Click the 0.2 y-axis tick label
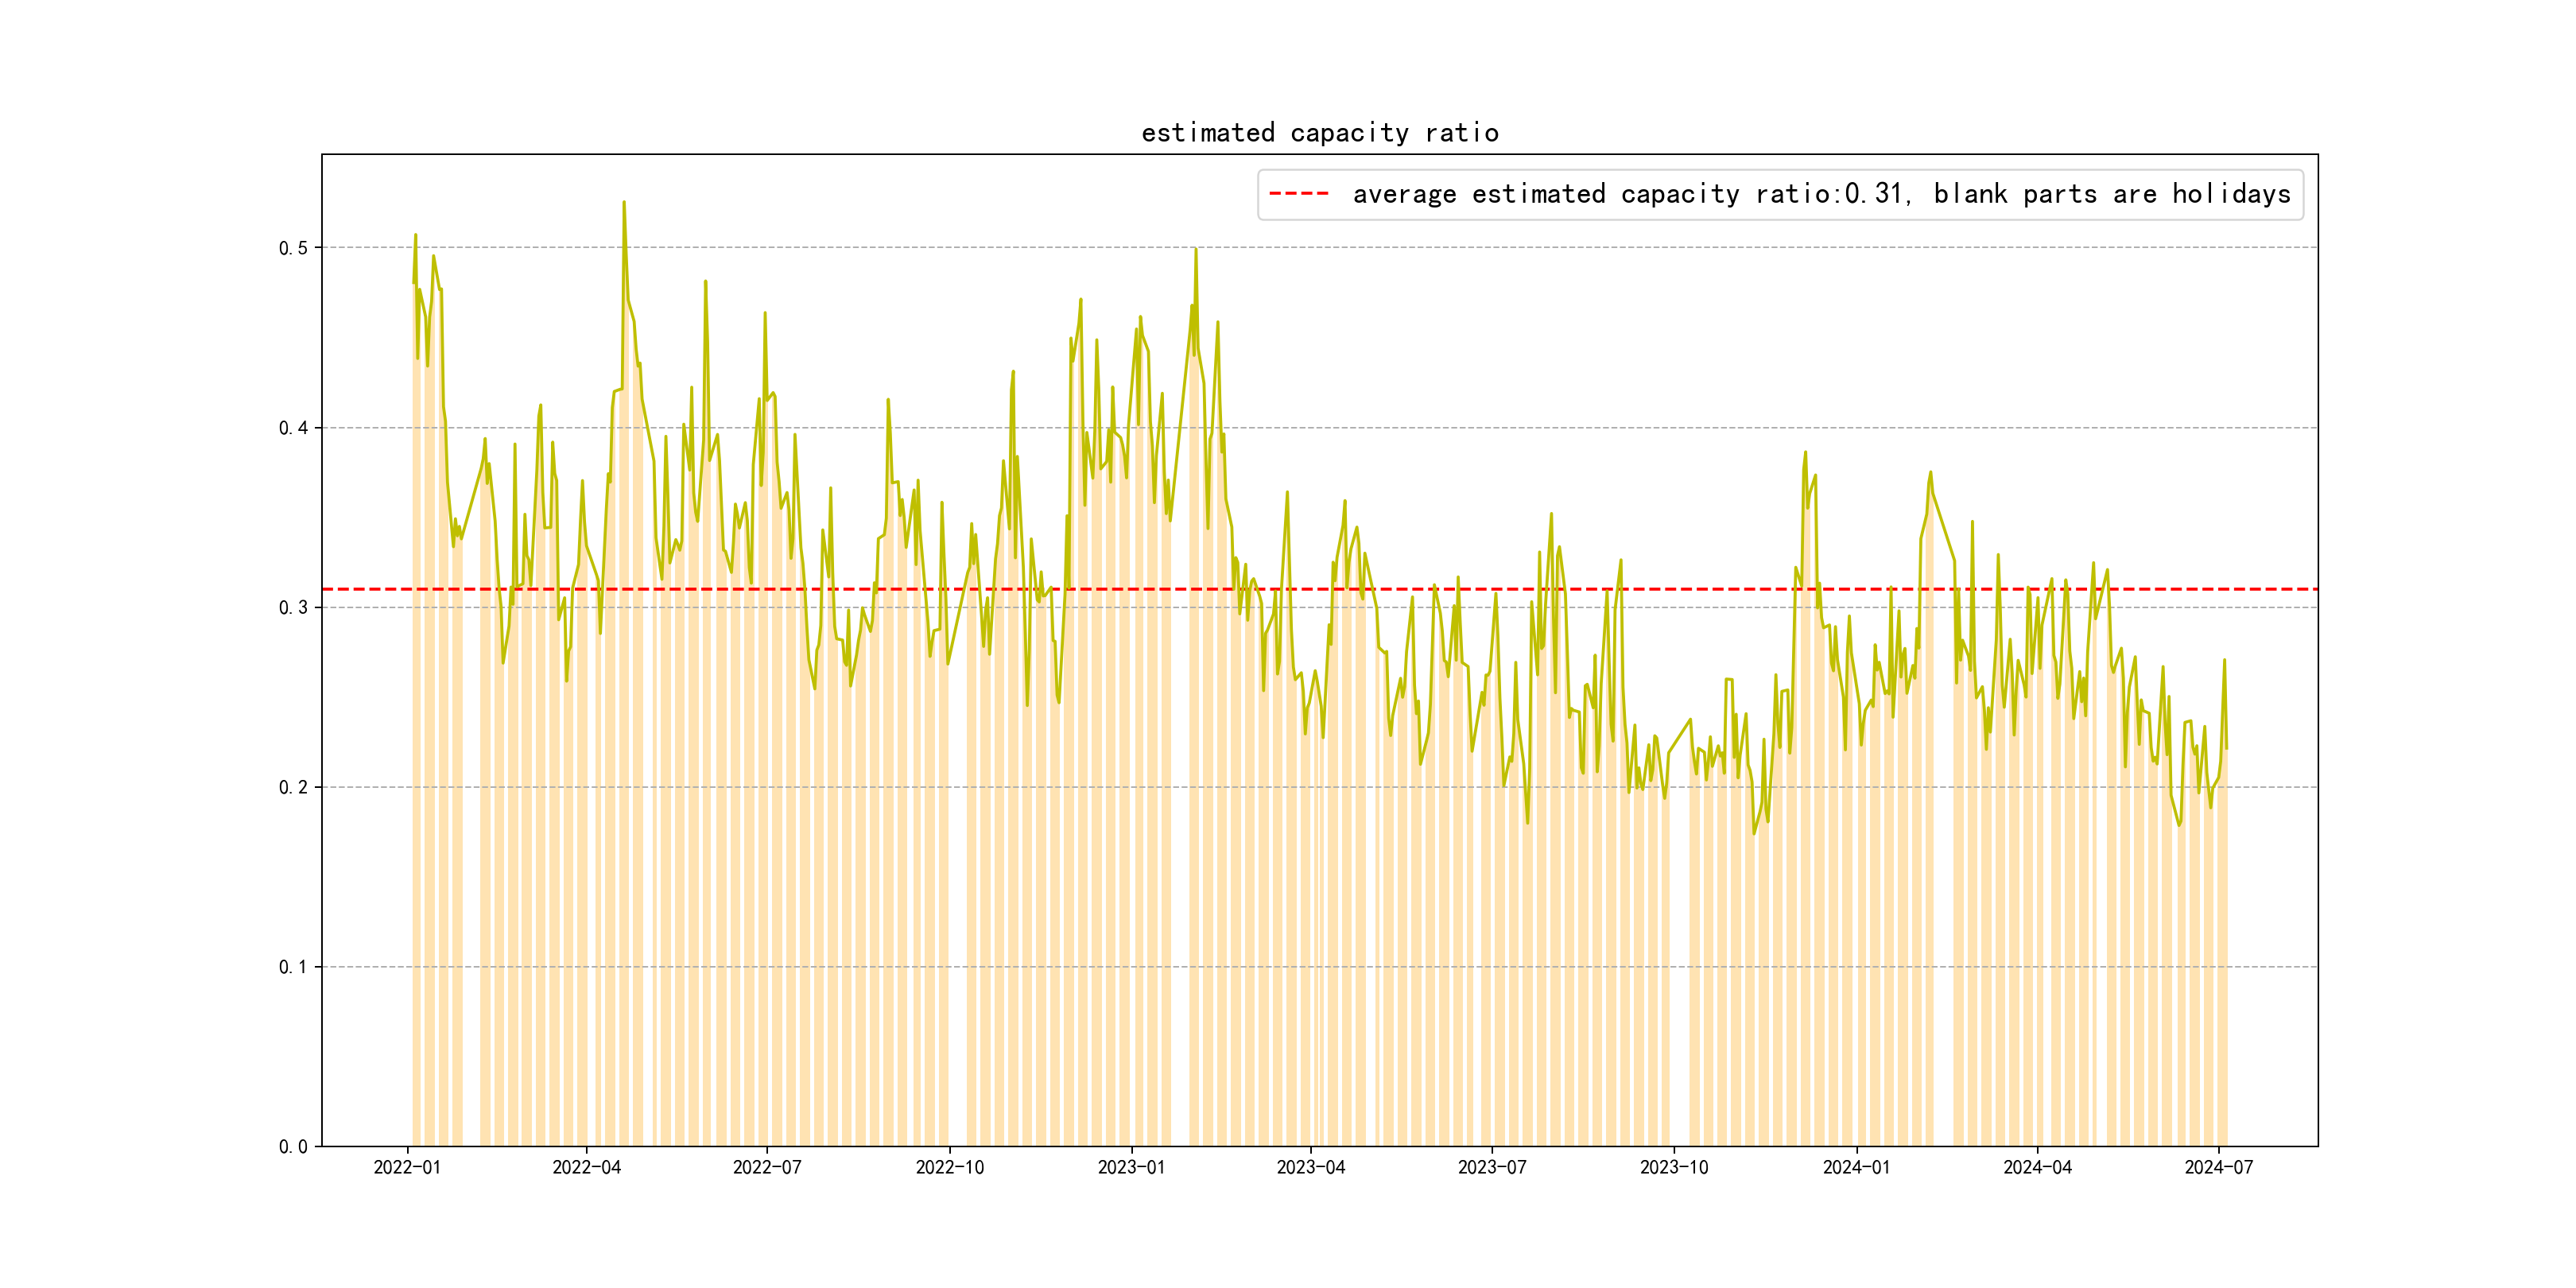Screen dimensions: 2576x1288 point(293,787)
